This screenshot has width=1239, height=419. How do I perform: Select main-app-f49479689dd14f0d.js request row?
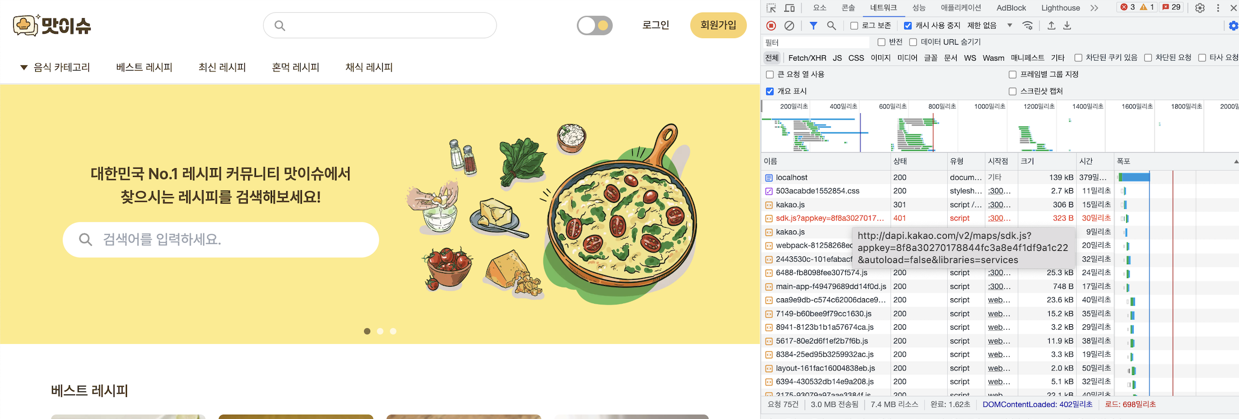point(1000,287)
